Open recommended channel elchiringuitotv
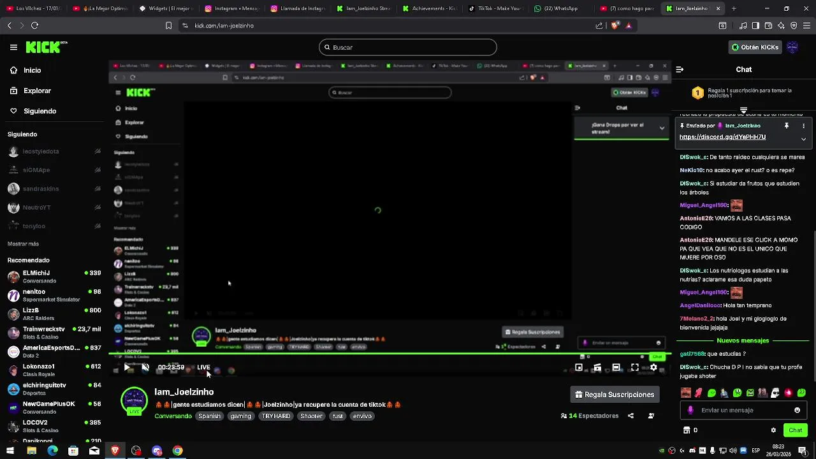 coord(54,389)
